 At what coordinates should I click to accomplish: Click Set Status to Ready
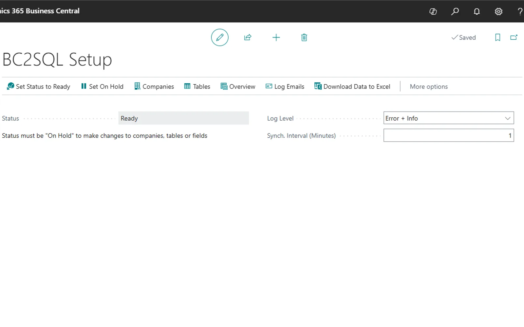[x=38, y=86]
